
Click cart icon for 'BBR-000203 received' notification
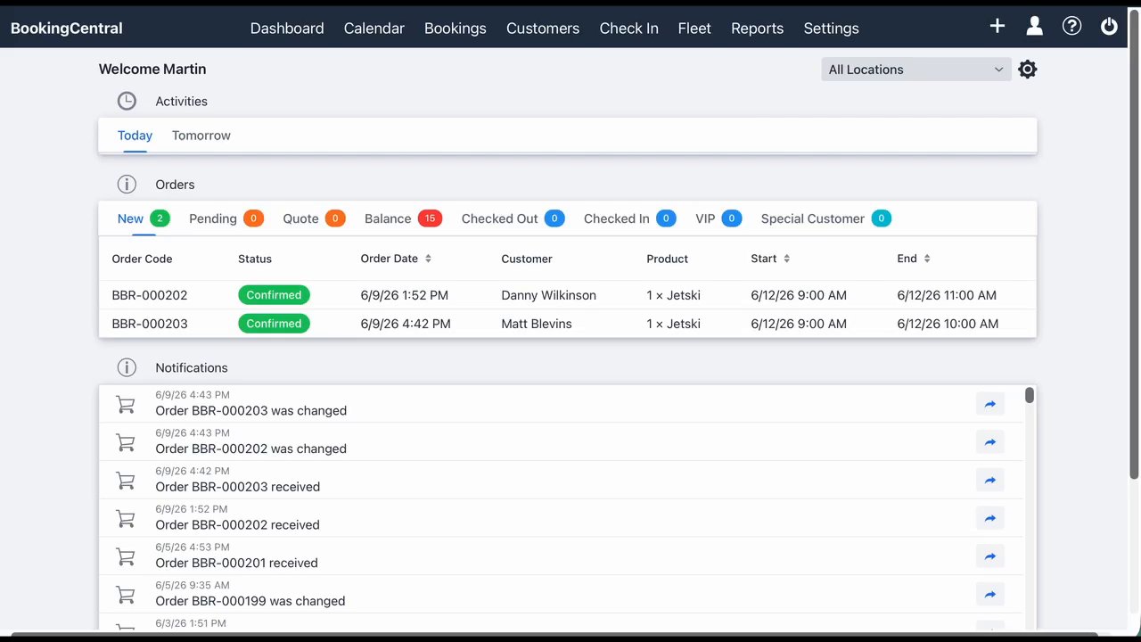(126, 481)
